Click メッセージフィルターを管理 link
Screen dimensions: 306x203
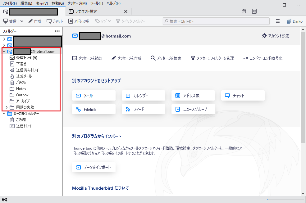pyautogui.click(x=212, y=58)
